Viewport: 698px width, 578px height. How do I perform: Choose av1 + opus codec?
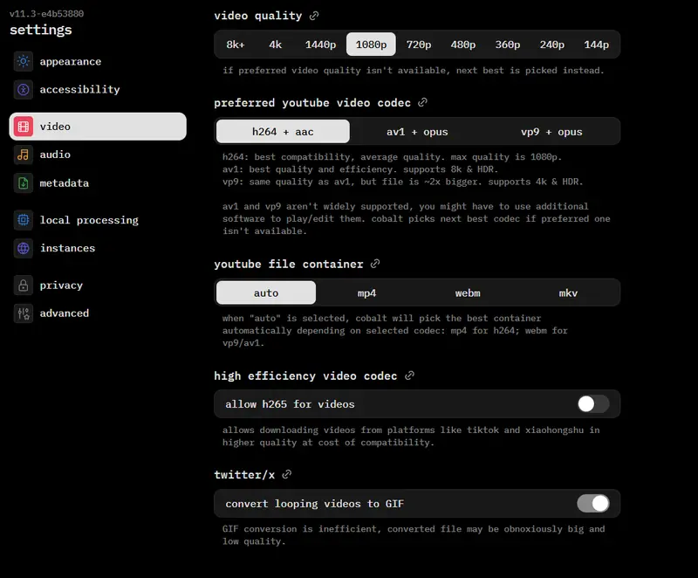point(417,132)
